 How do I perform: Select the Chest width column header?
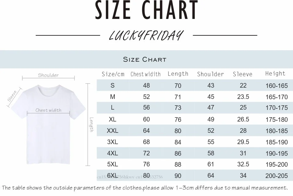146,74
